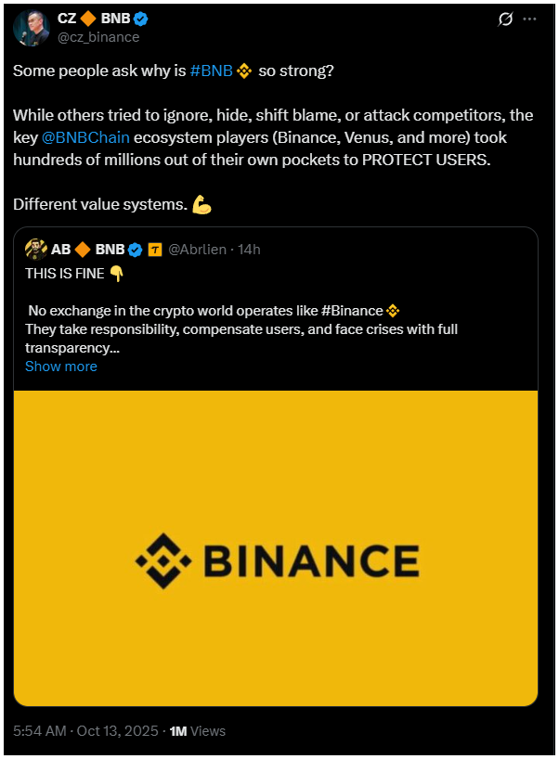Viewport: 559px width, 759px height.
Task: Click the @cz_binance username handle
Action: (97, 37)
